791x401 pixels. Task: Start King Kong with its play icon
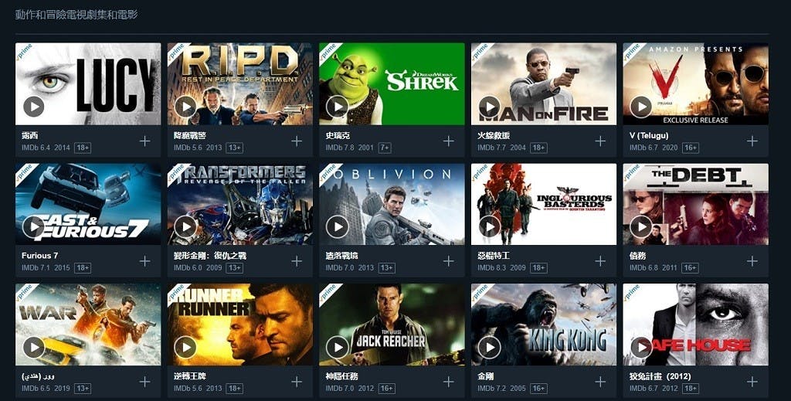point(489,347)
